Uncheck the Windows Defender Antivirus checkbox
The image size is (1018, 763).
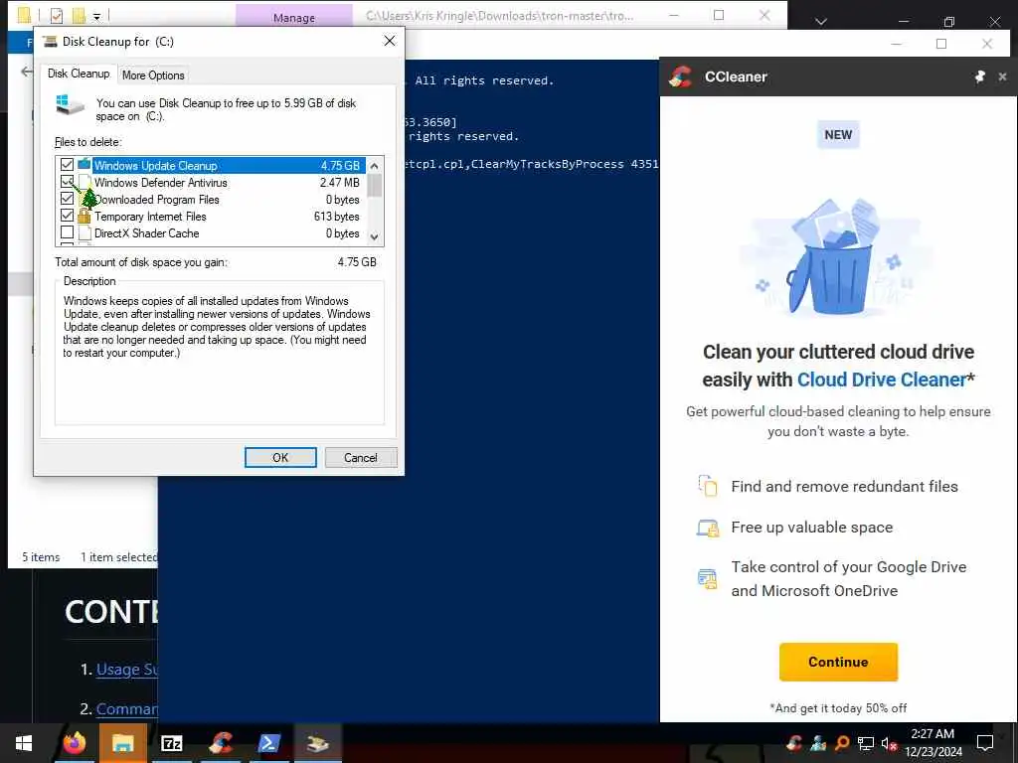(x=67, y=182)
